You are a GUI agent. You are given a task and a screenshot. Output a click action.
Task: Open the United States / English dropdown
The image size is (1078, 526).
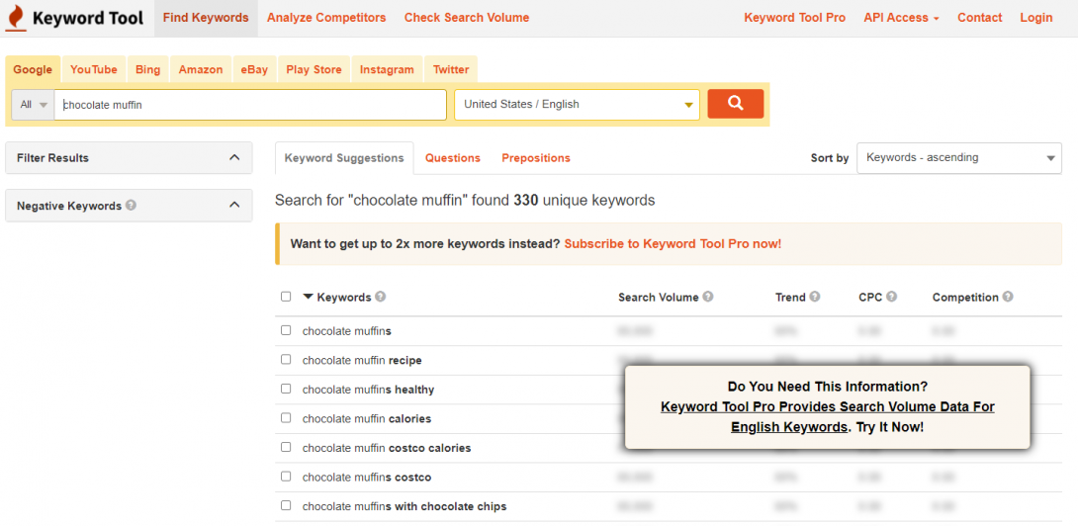tap(577, 105)
